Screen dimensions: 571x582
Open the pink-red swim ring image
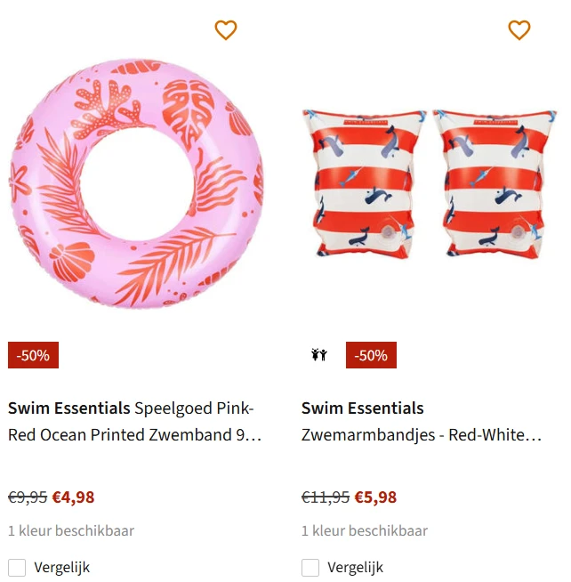pyautogui.click(x=136, y=183)
